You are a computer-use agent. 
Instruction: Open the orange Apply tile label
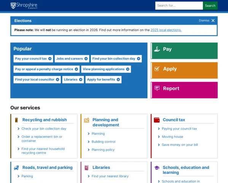[170, 69]
